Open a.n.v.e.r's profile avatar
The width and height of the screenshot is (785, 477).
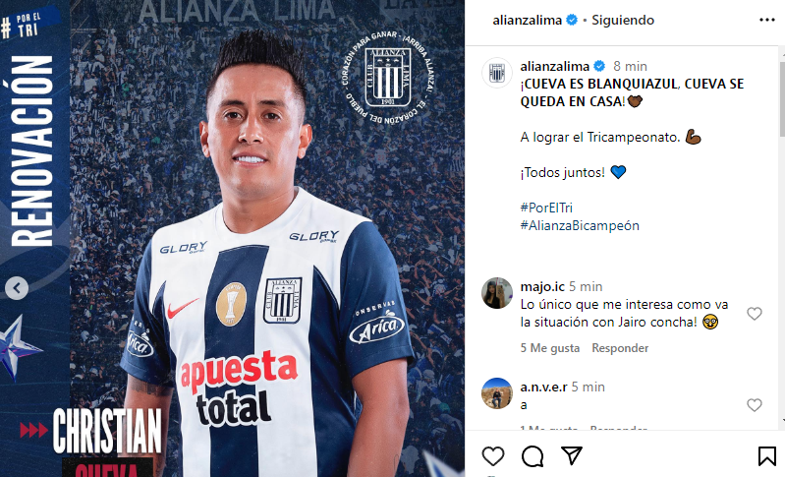pos(496,393)
